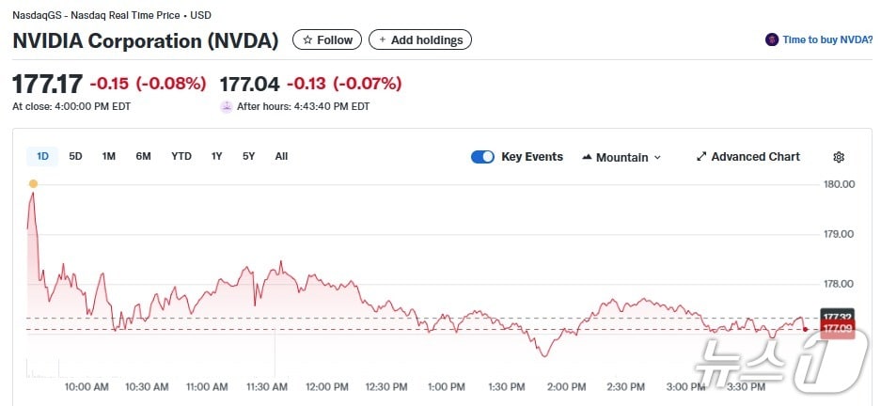Open the Time to buy NVDA? link
This screenshot has width=881, height=406.
(827, 39)
